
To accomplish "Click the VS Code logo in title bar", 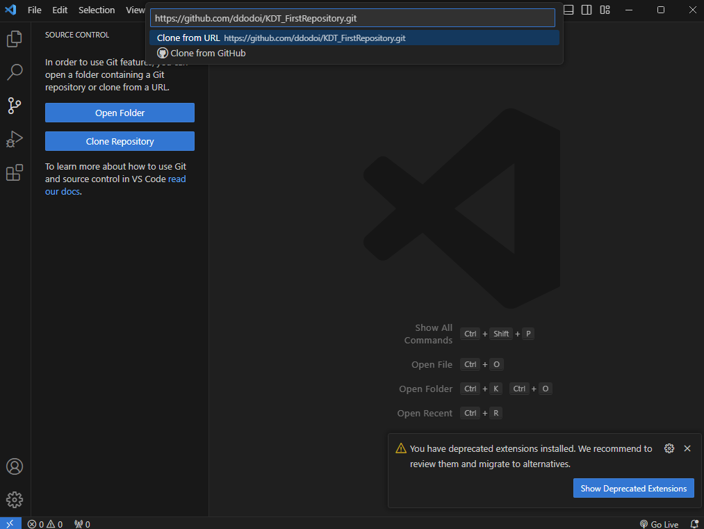I will coord(11,10).
